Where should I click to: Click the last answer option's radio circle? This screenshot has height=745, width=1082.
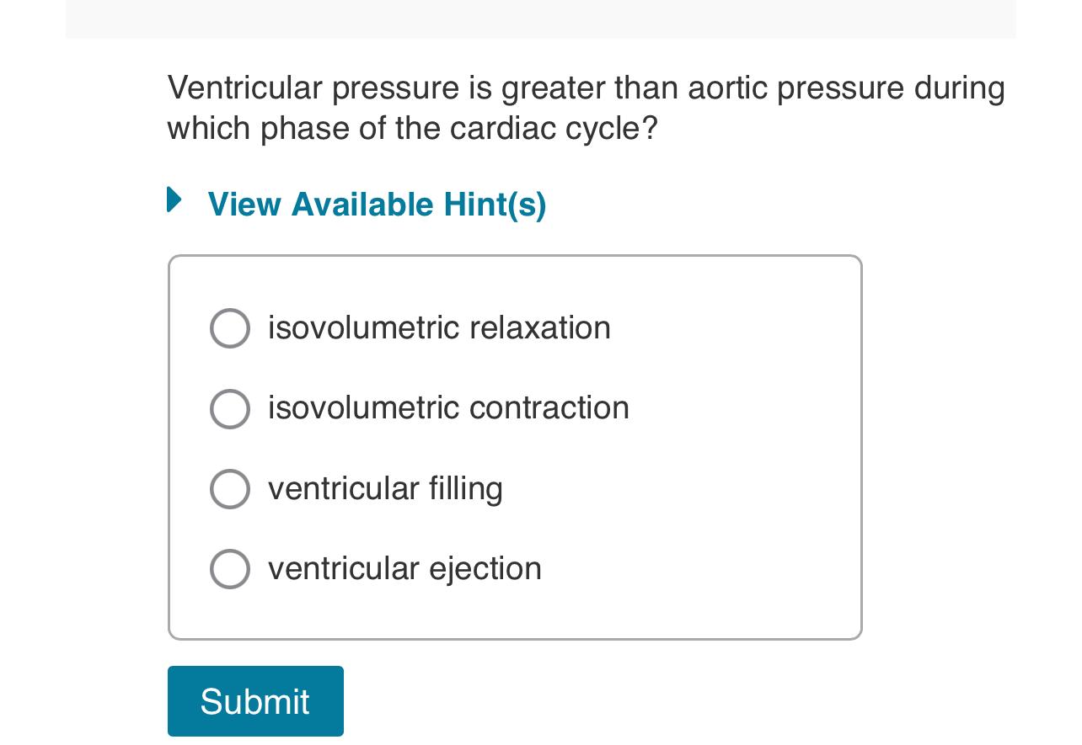pyautogui.click(x=229, y=569)
